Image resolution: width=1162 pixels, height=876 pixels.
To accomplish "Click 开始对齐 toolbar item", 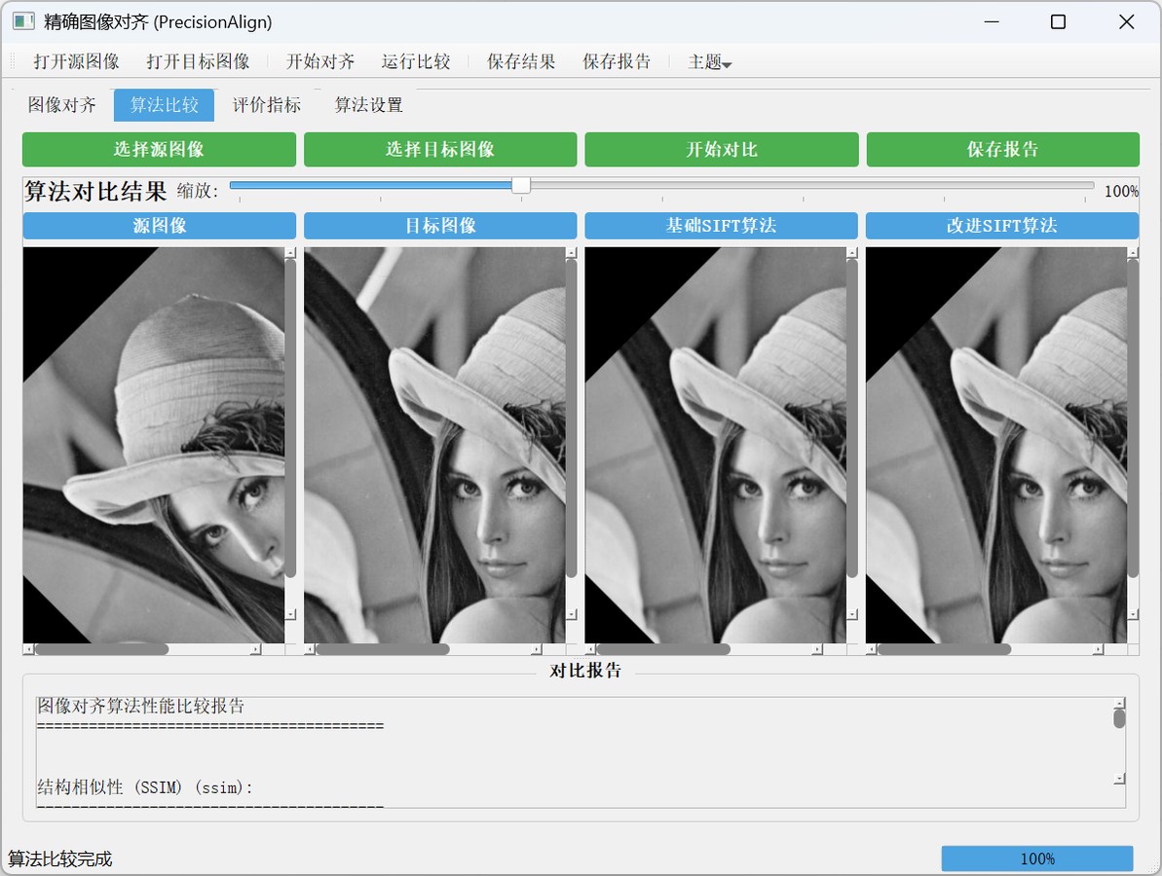I will (x=320, y=61).
